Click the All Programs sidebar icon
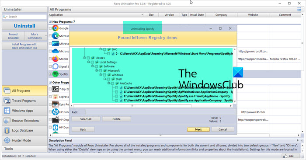This screenshot has width=306, height=160. (x=7, y=91)
